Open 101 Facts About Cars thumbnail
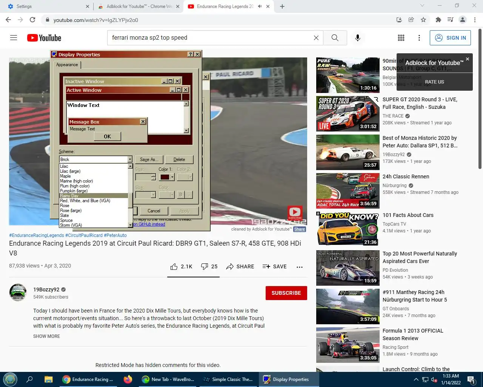 [x=348, y=229]
